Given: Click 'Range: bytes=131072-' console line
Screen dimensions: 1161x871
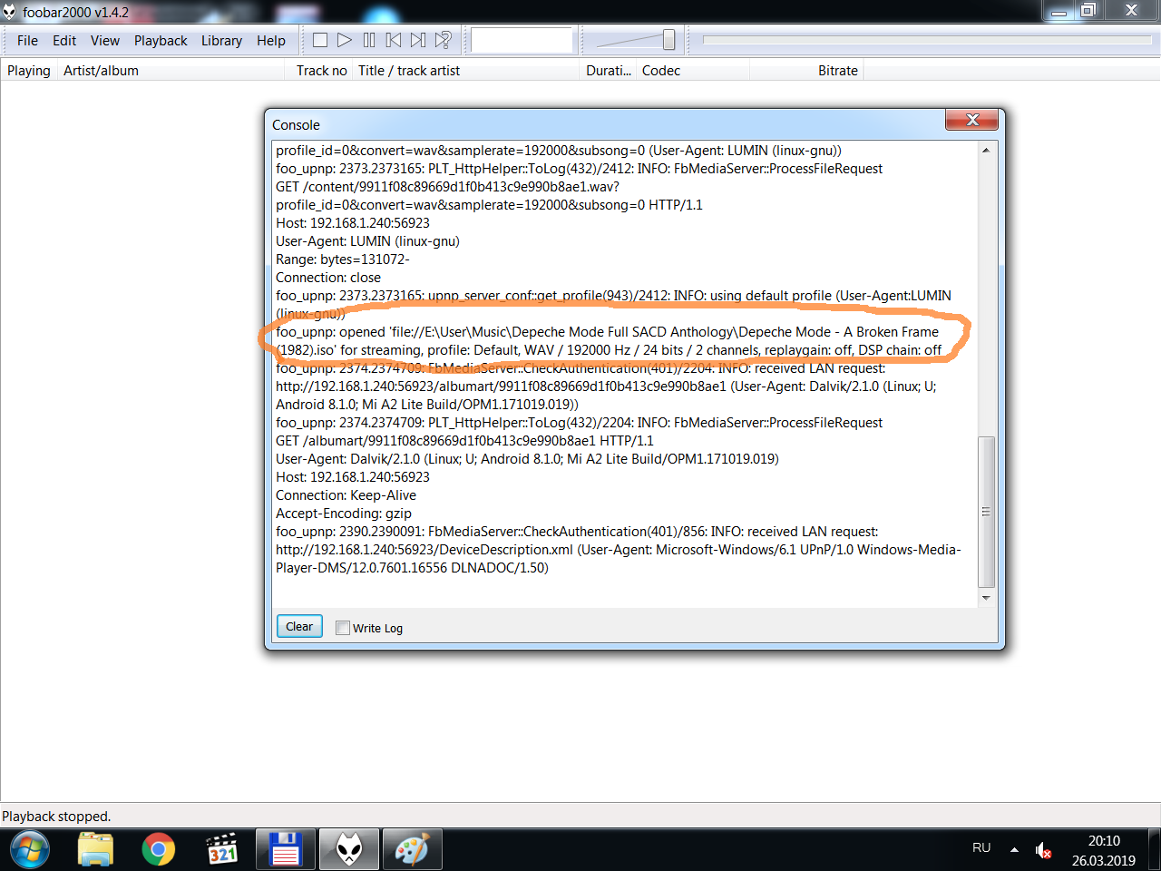Looking at the screenshot, I should coord(343,259).
